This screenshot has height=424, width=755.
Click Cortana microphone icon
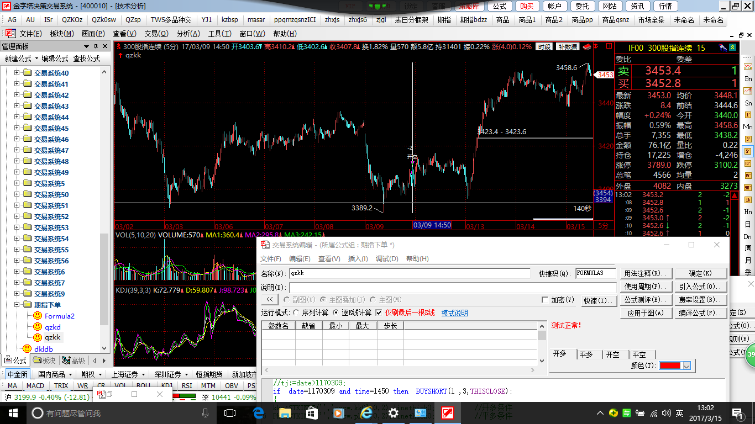point(206,413)
